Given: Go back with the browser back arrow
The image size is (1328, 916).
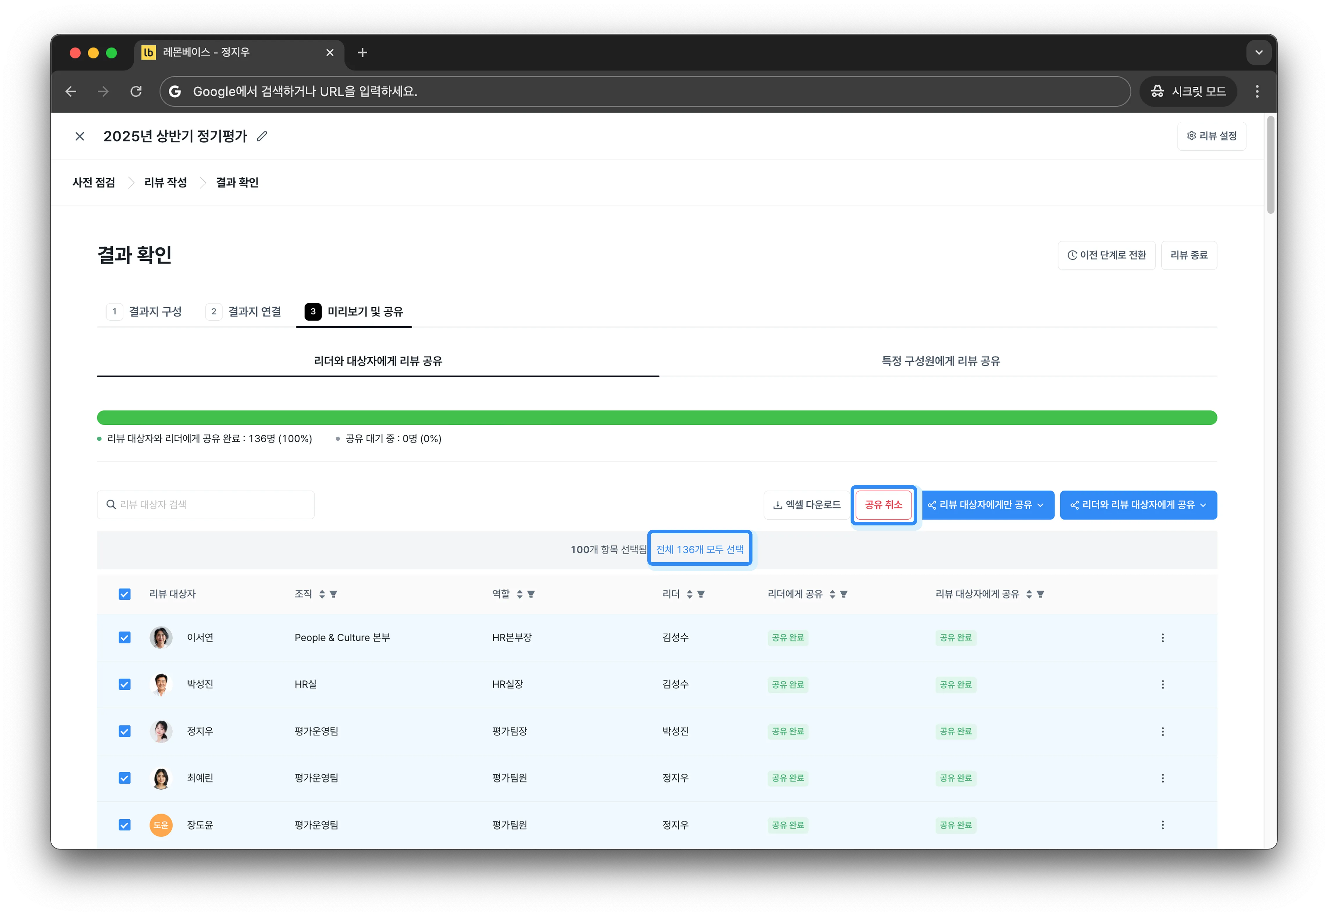Looking at the screenshot, I should pyautogui.click(x=71, y=91).
